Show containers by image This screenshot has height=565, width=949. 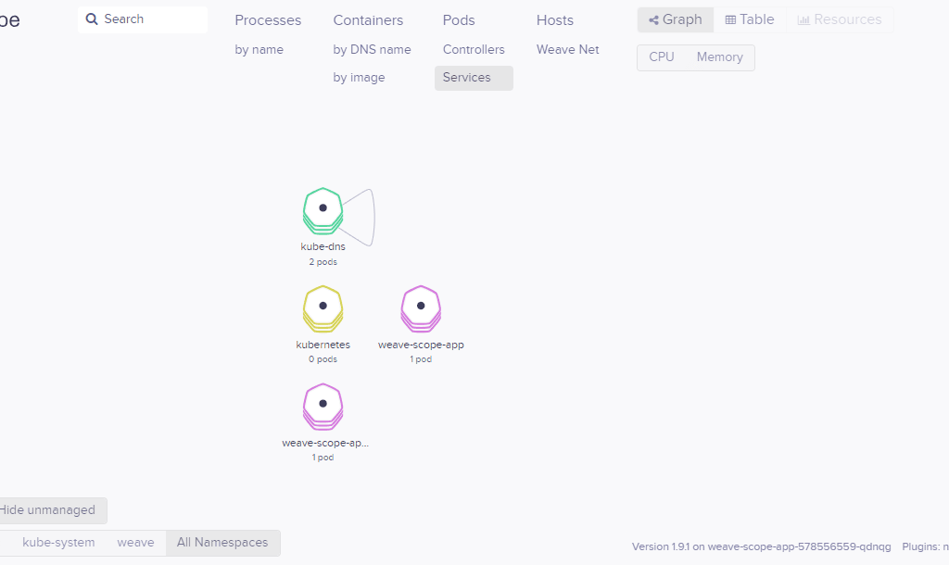[x=359, y=78]
